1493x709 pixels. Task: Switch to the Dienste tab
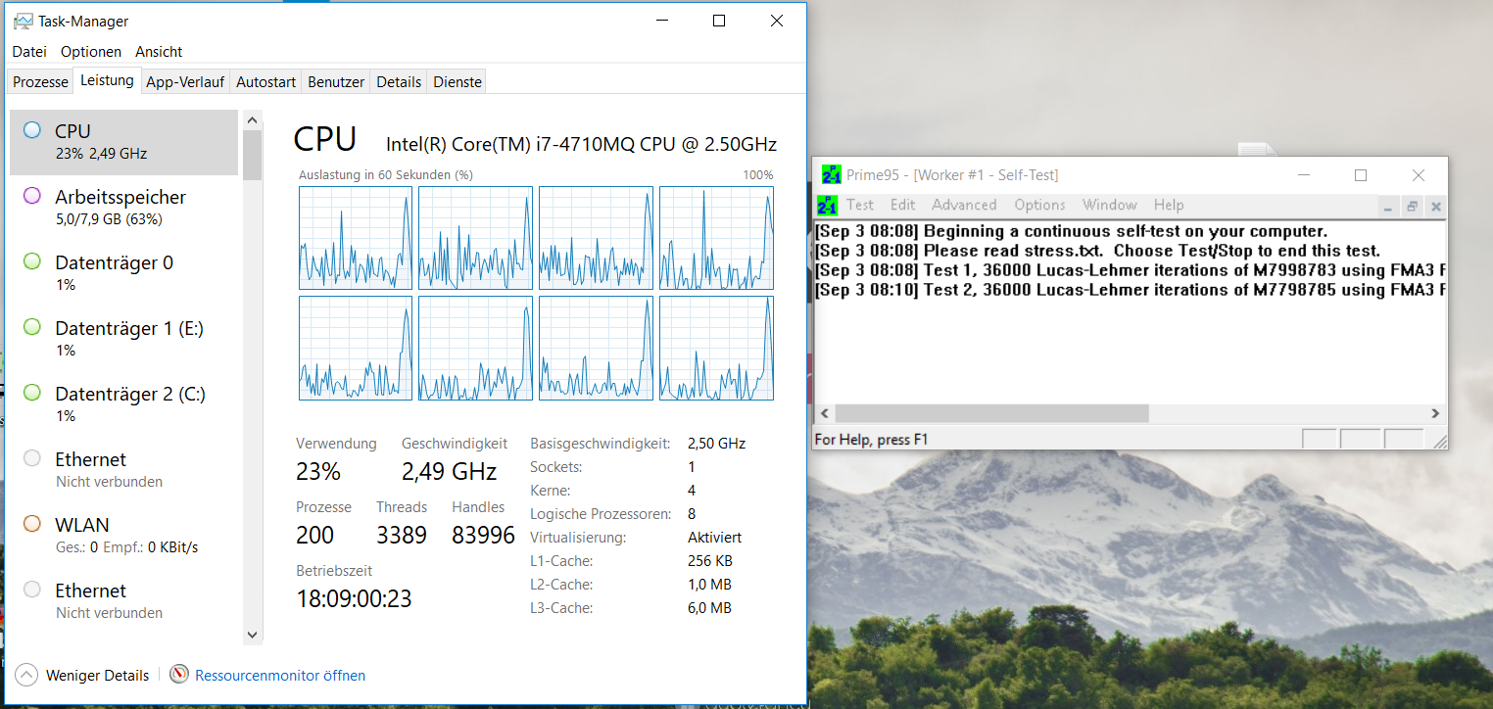click(x=458, y=82)
